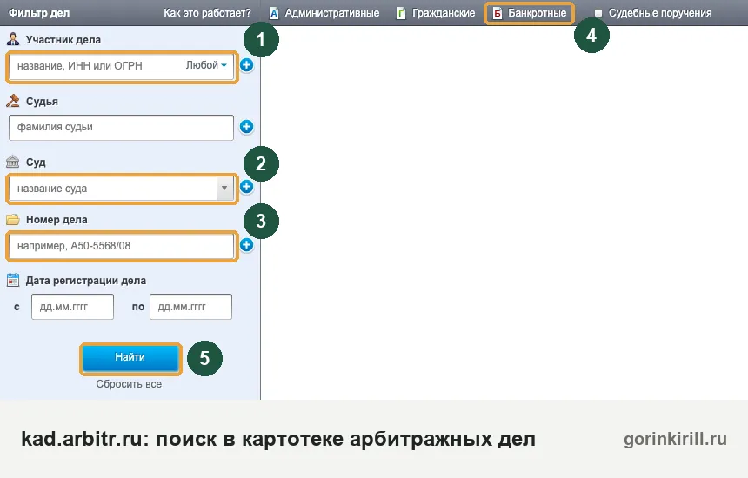Open the Любой participant type dropdown

pos(206,65)
